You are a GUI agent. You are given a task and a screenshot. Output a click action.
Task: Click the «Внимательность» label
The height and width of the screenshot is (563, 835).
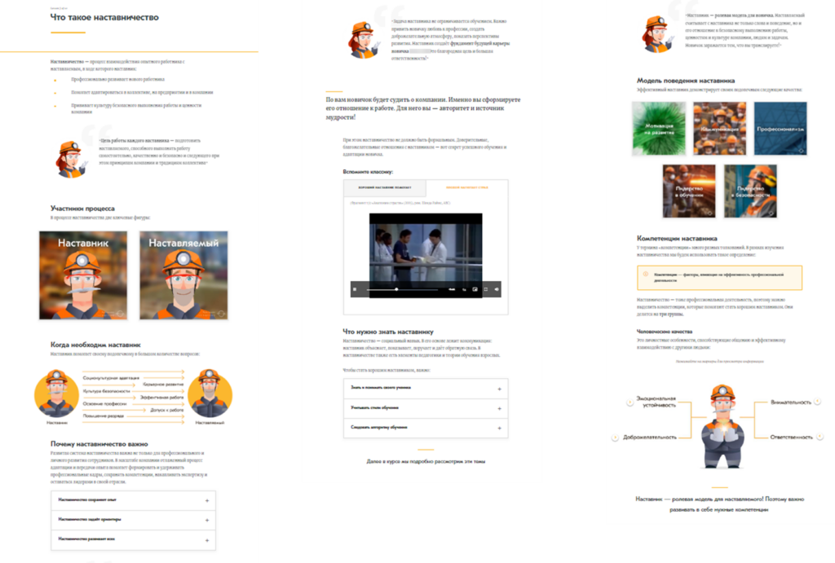coord(791,402)
